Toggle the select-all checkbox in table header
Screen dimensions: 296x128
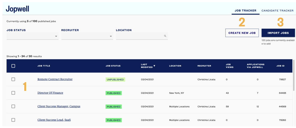point(13,66)
